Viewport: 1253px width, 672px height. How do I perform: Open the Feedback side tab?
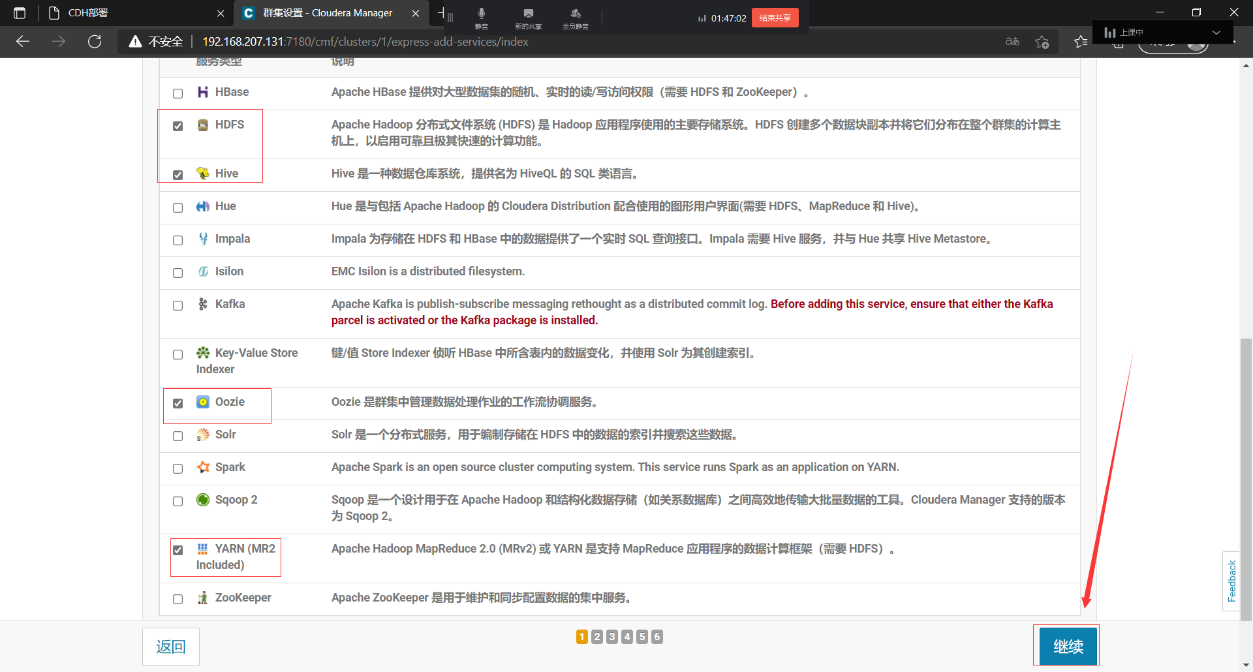tap(1231, 581)
